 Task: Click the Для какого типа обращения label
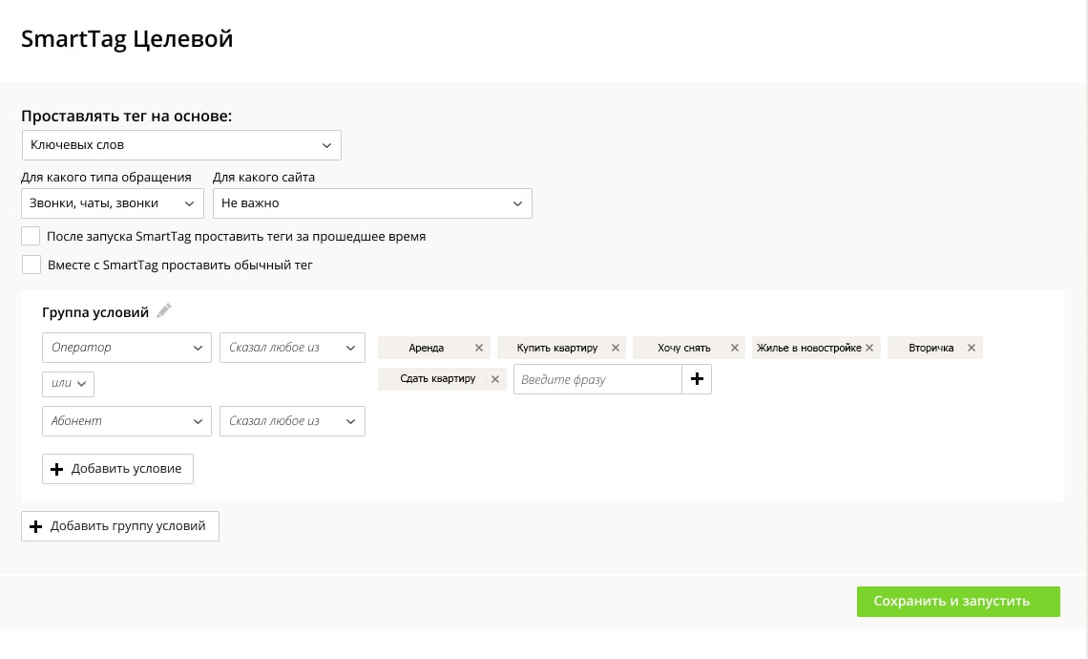tap(106, 177)
